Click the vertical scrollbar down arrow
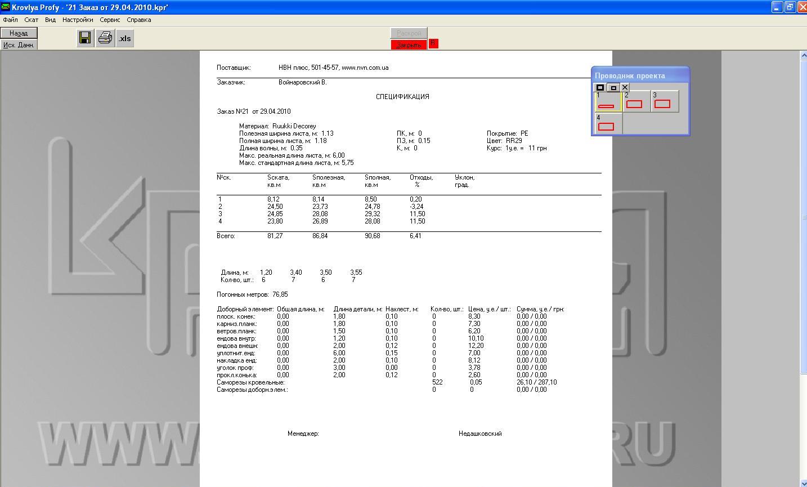The height and width of the screenshot is (487, 807). [803, 482]
